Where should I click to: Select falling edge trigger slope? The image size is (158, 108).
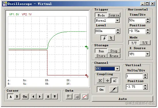(x=111, y=38)
